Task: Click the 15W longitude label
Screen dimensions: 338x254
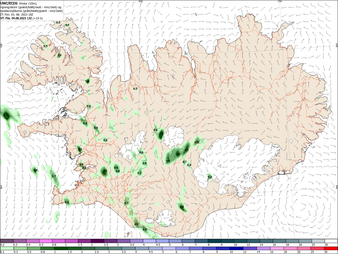Action: tap(280, 1)
